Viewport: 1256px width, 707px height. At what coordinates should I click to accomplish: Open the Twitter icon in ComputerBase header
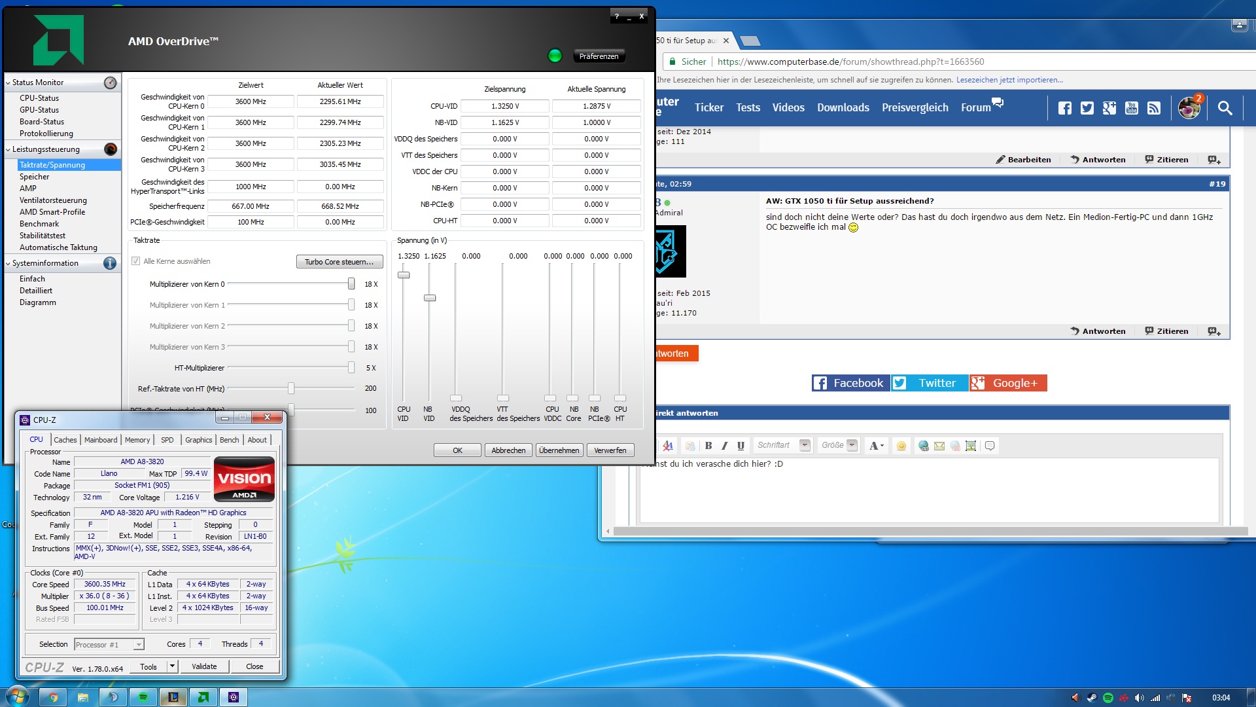1087,108
